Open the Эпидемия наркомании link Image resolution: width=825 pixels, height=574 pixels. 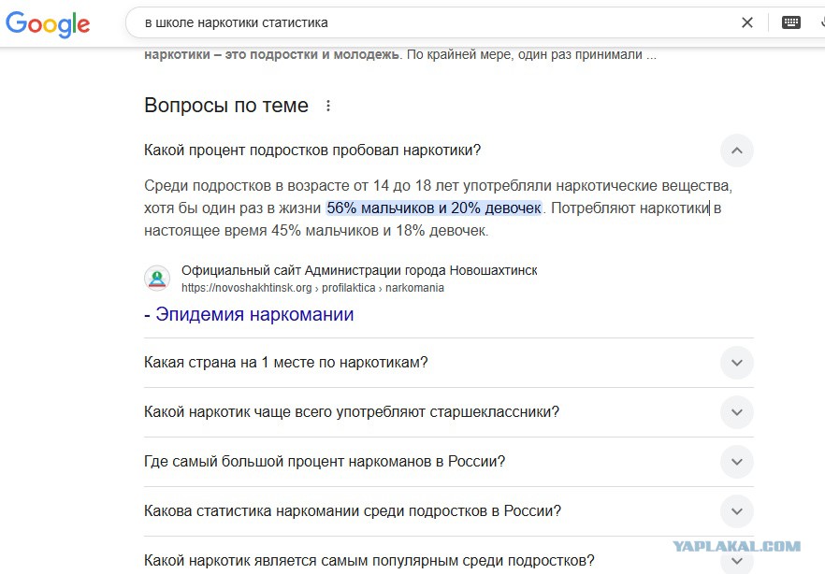(249, 314)
